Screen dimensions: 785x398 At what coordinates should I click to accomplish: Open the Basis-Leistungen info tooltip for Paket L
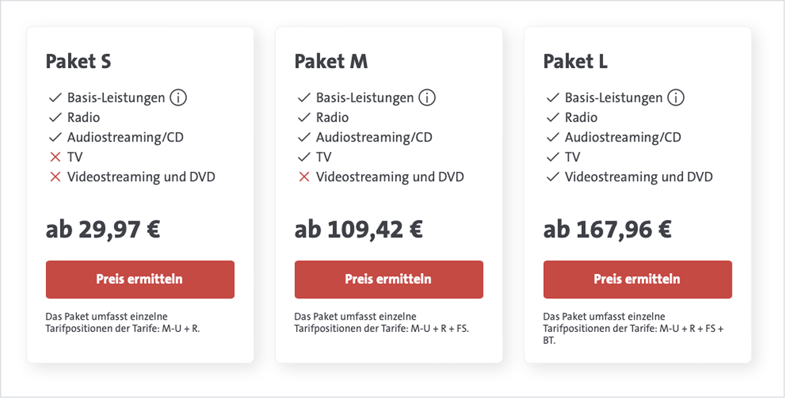click(x=675, y=97)
